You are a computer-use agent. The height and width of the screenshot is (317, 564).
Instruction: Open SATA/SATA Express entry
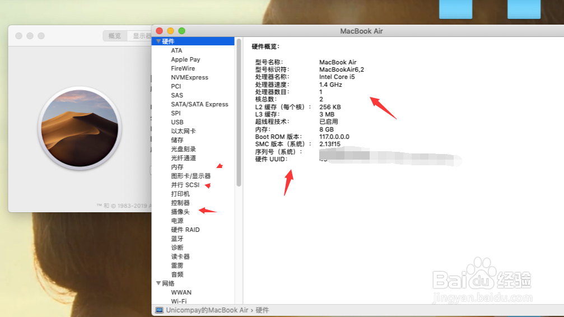pos(199,104)
